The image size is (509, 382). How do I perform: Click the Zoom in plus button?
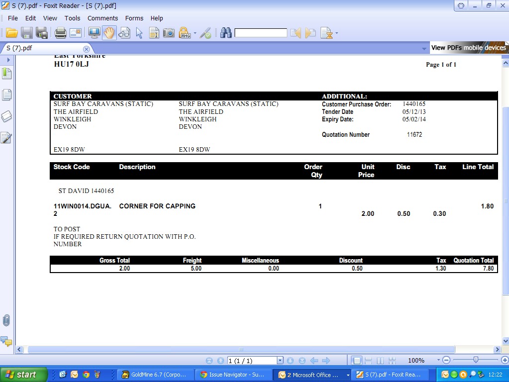tap(505, 361)
